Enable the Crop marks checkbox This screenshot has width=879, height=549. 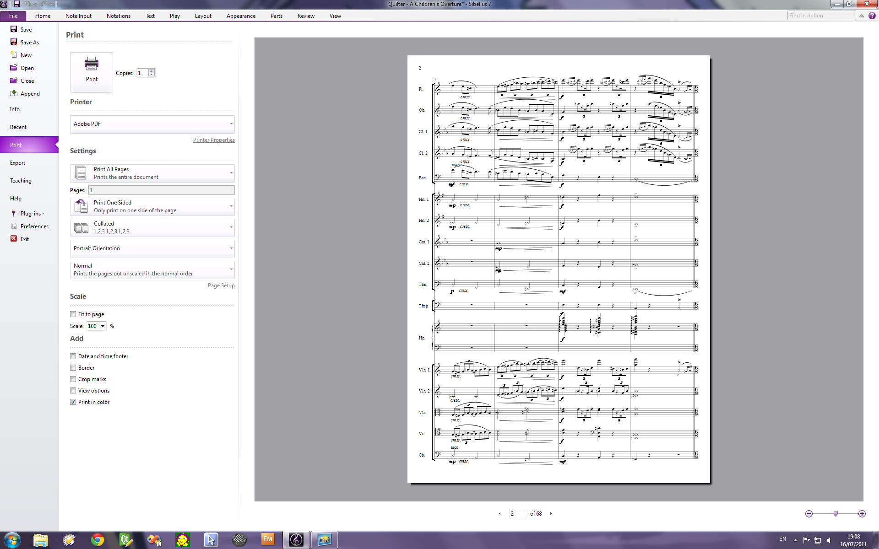click(x=73, y=379)
